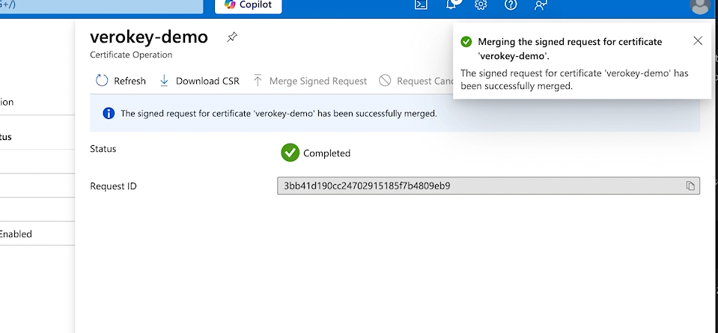Screen dimensions: 718x333
Task: Click the Completed status green check
Action: point(290,153)
